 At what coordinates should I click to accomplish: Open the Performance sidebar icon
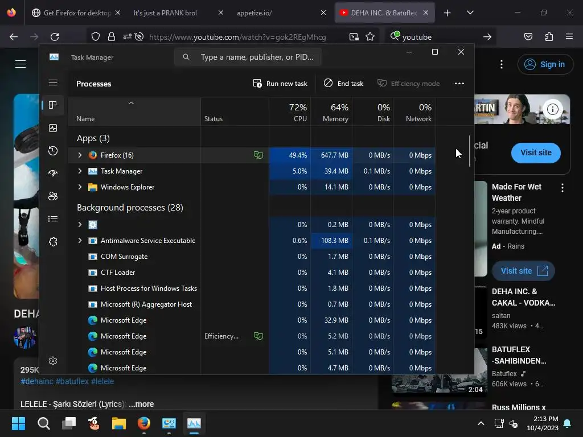pos(53,128)
